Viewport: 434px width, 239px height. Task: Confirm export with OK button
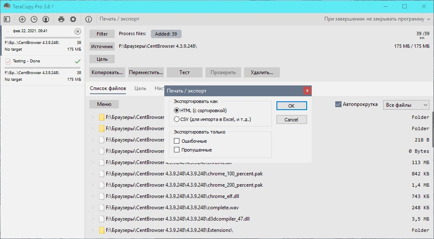(292, 106)
